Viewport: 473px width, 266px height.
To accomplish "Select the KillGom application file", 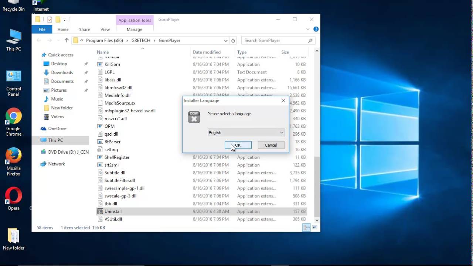I will pyautogui.click(x=112, y=64).
